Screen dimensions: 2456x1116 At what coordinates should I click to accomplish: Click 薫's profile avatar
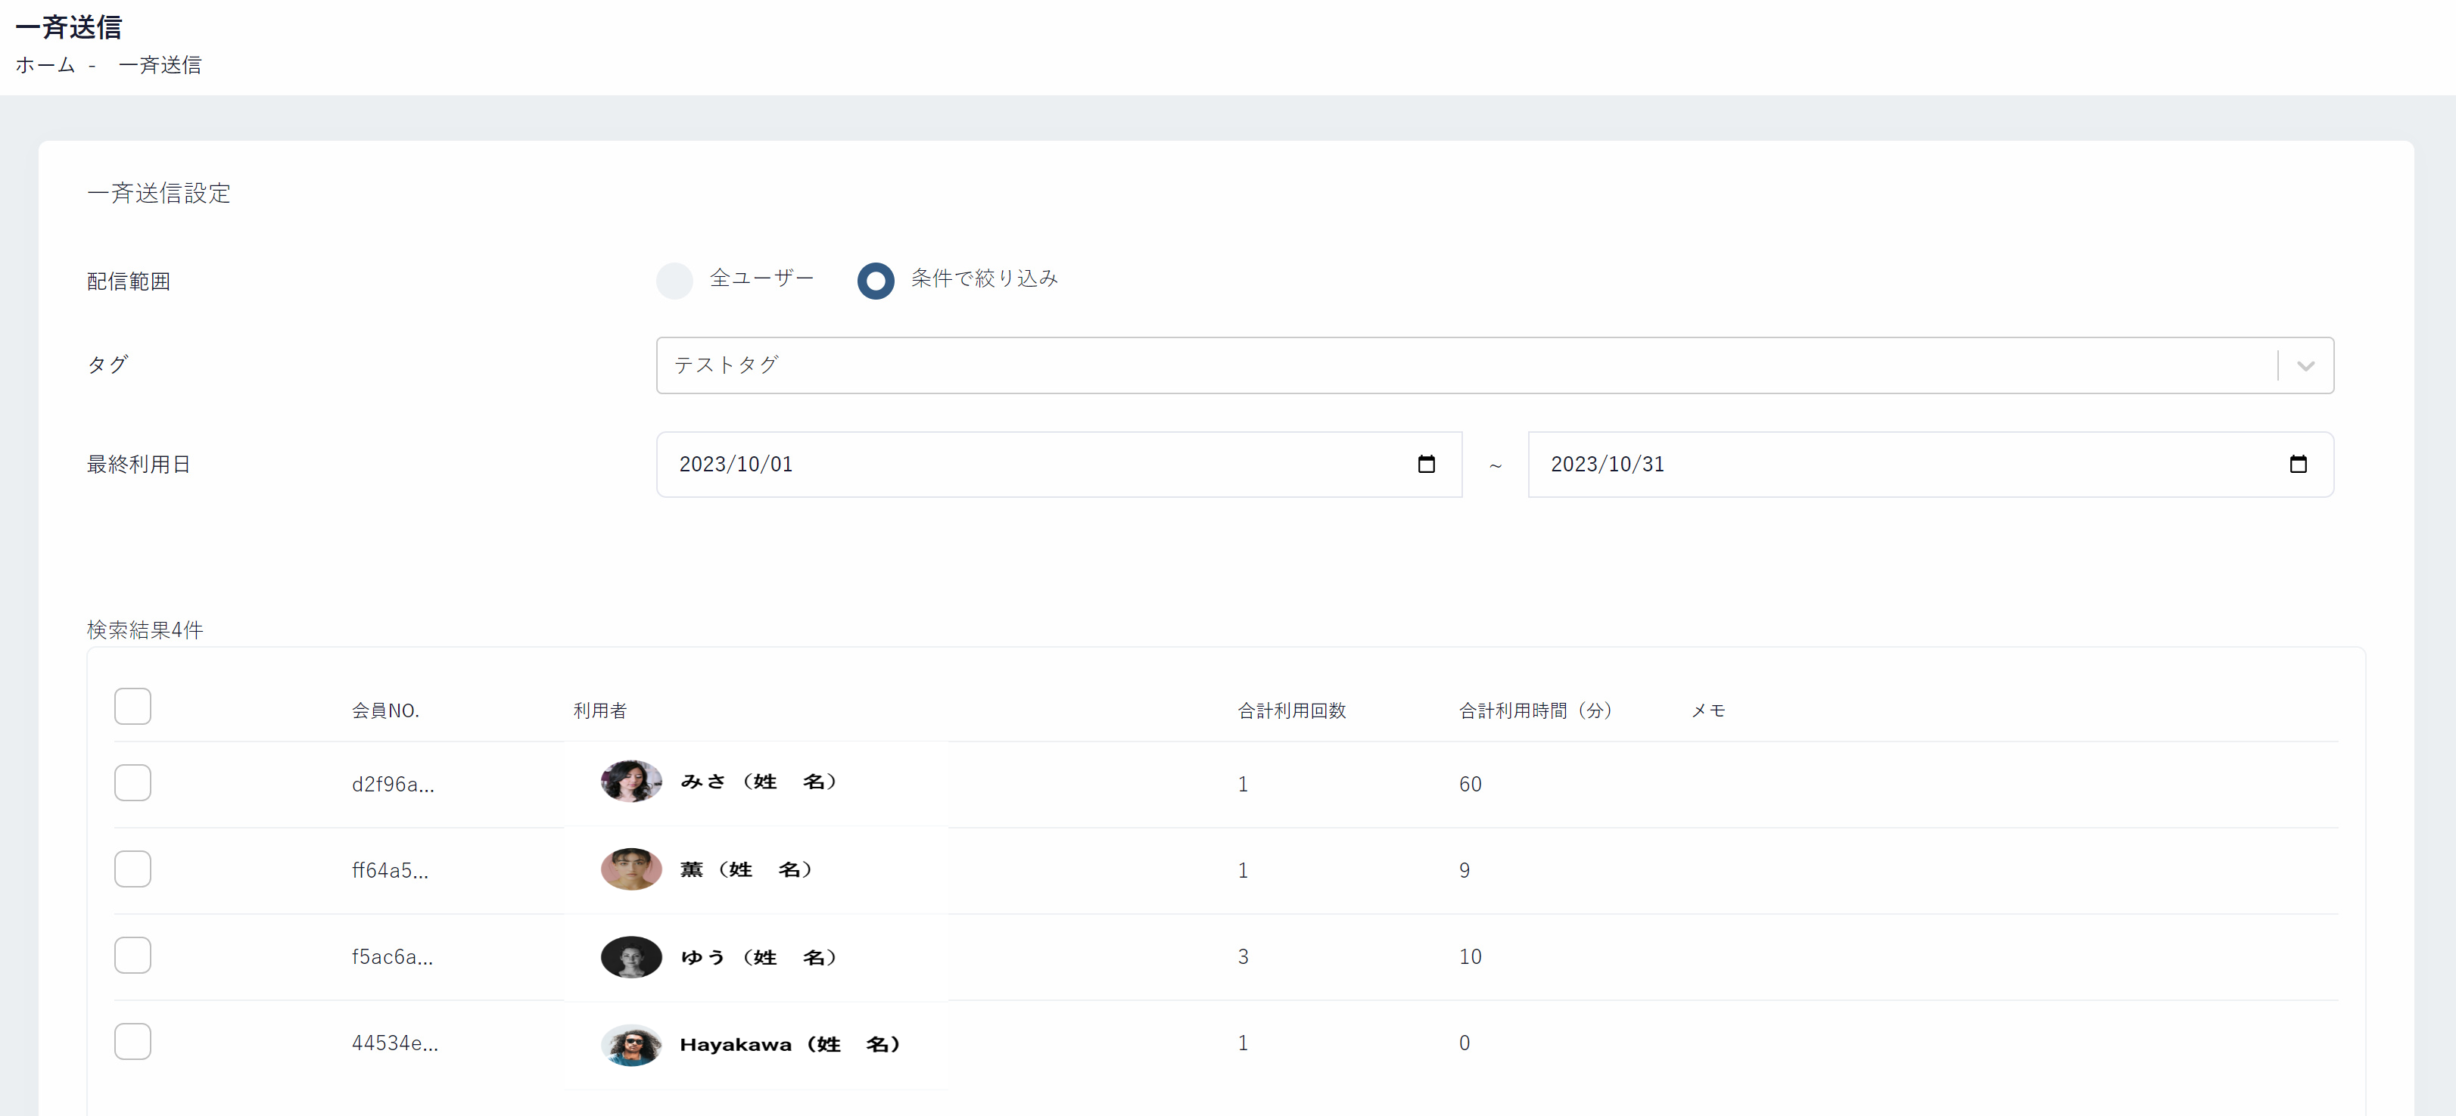(x=631, y=869)
